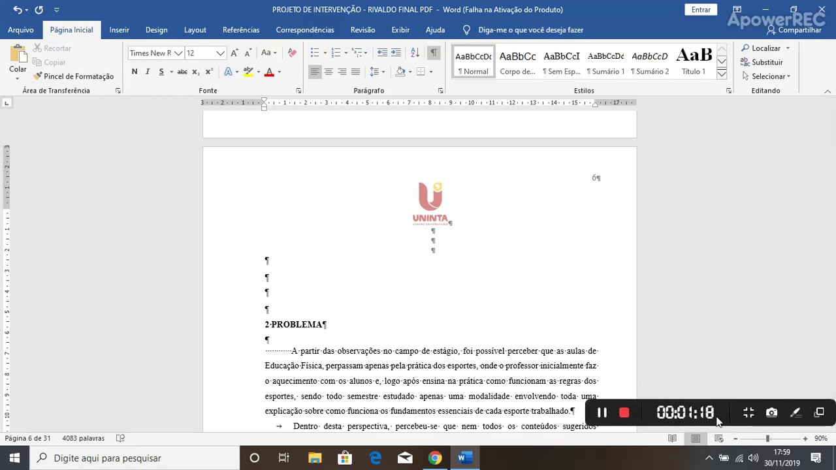
Task: Open the Referências tab
Action: click(x=241, y=30)
